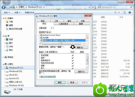The width and height of the screenshot is (135, 97).
Task: Toggle the preview pane icon
Action: (x=124, y=12)
